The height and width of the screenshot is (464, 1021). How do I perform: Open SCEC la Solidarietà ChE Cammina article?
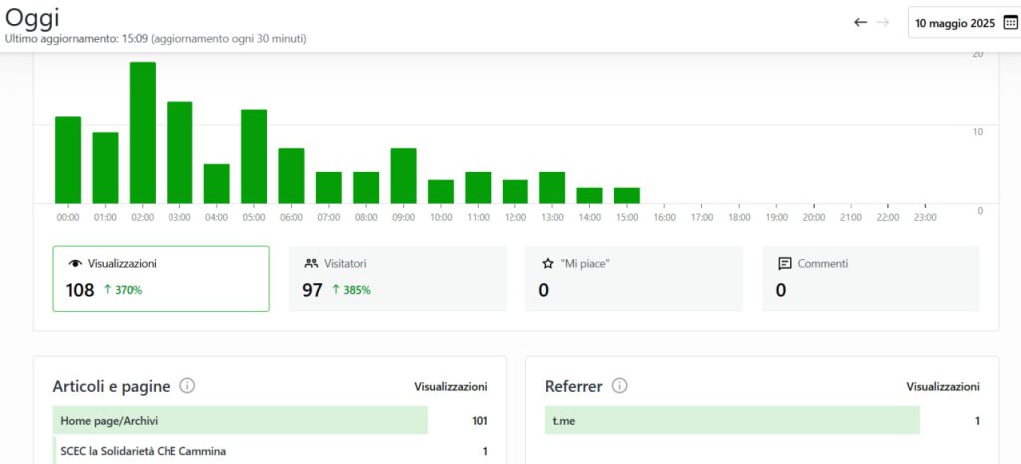(144, 451)
